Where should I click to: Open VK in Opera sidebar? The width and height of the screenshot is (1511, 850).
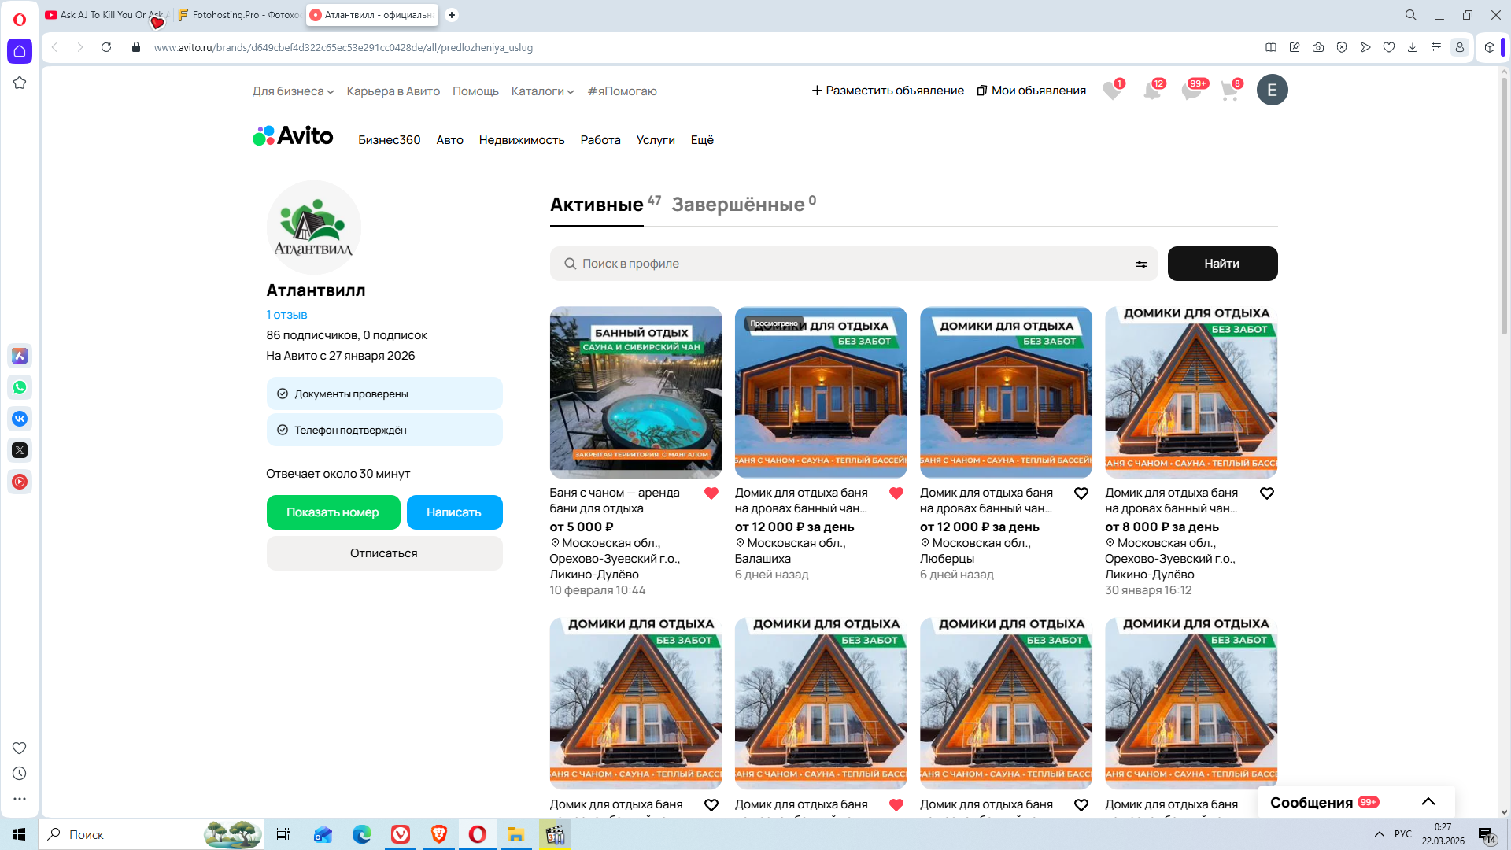pyautogui.click(x=20, y=419)
